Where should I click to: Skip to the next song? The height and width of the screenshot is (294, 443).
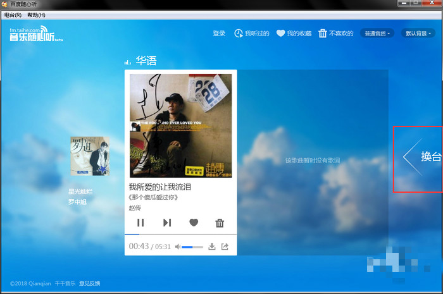pyautogui.click(x=167, y=223)
